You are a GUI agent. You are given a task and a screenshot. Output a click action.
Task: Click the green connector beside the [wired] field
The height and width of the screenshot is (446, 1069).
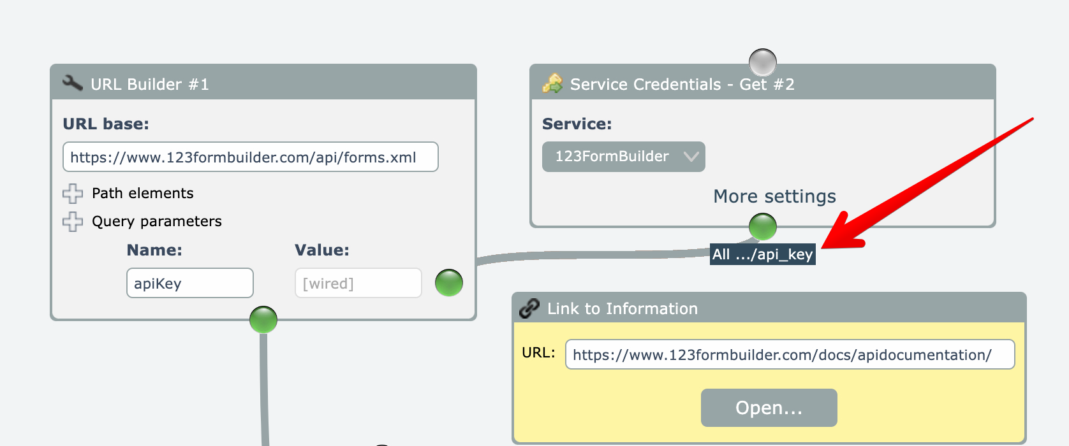pyautogui.click(x=449, y=283)
